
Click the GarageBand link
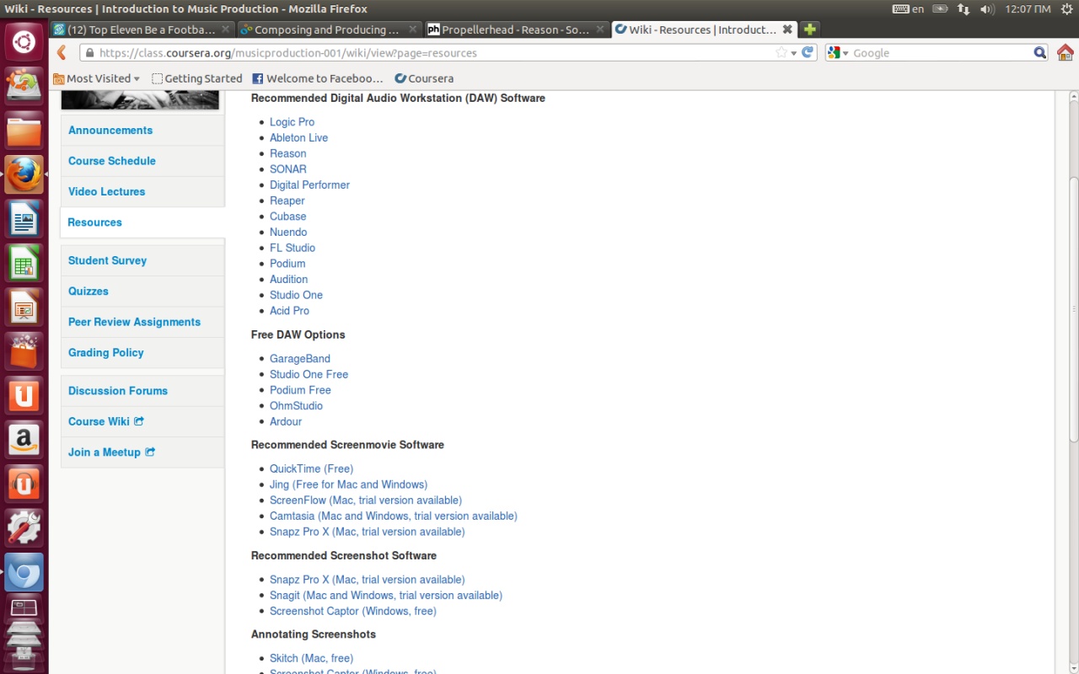tap(300, 359)
